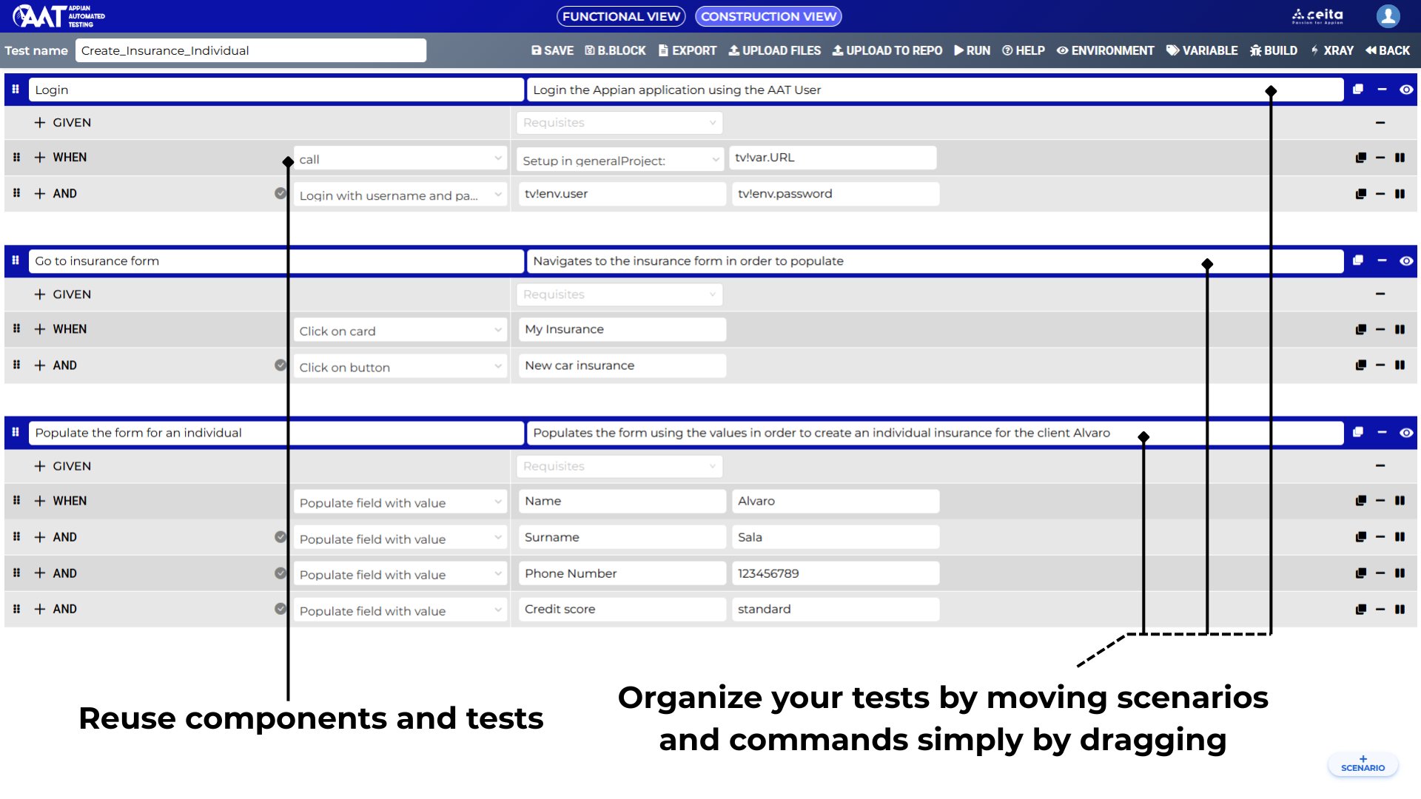Switch to FUNCTIONAL VIEW tab
Screen dimensions: 1421x799
[x=621, y=16]
